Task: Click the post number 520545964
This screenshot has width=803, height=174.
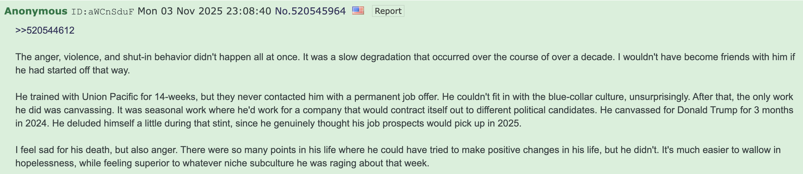Action: click(318, 11)
